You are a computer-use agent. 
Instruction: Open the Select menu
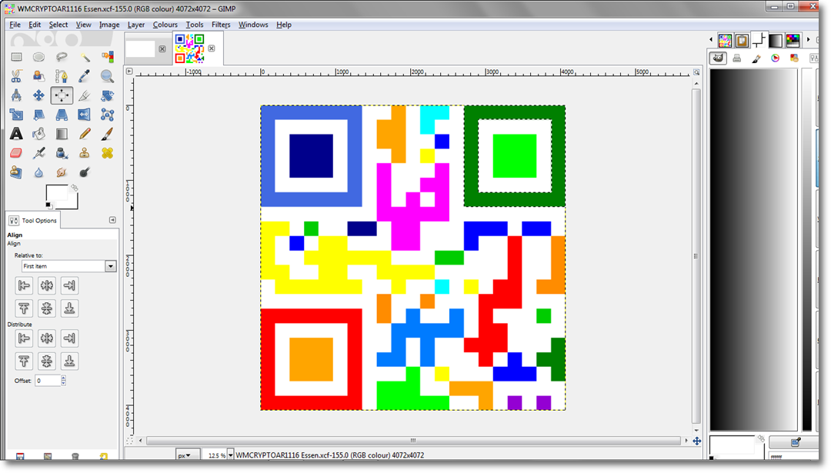click(x=58, y=25)
